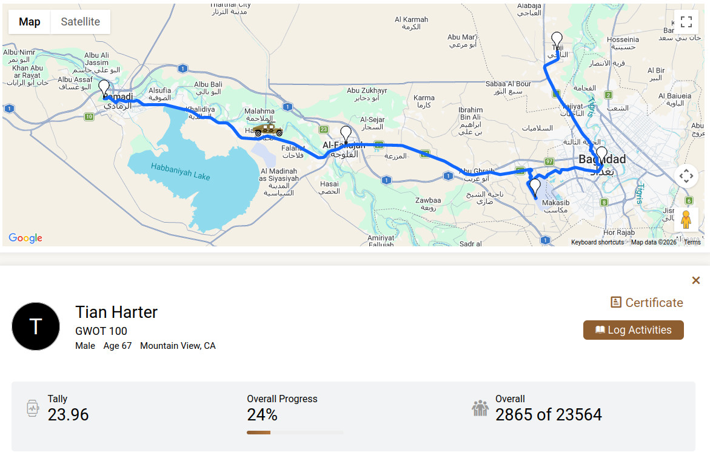Click the Overall Progress bar
The height and width of the screenshot is (455, 710).
click(x=295, y=433)
